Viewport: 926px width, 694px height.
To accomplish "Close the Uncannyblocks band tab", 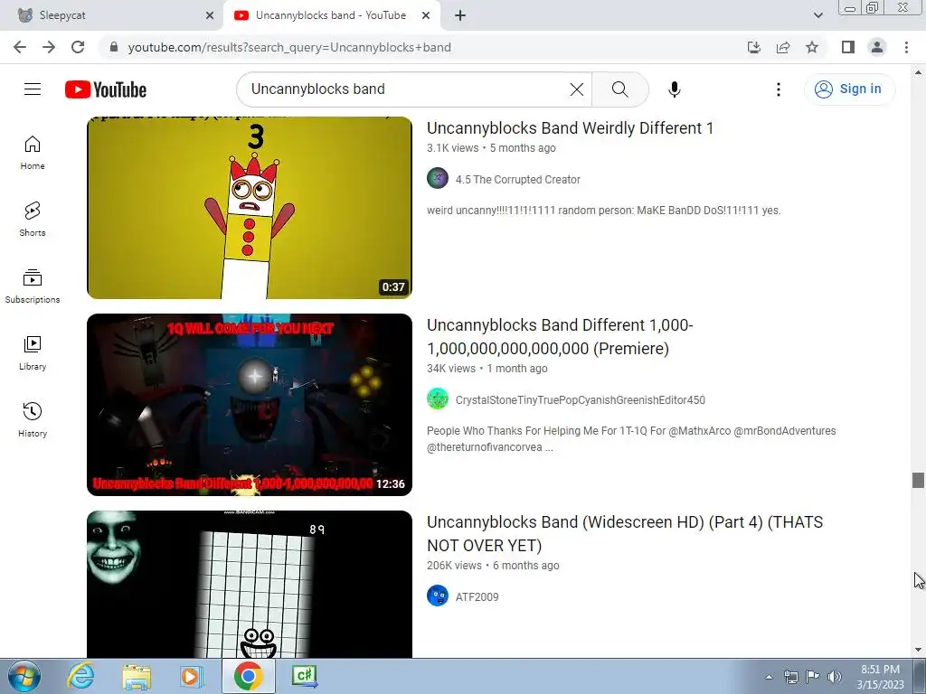I will 426,15.
